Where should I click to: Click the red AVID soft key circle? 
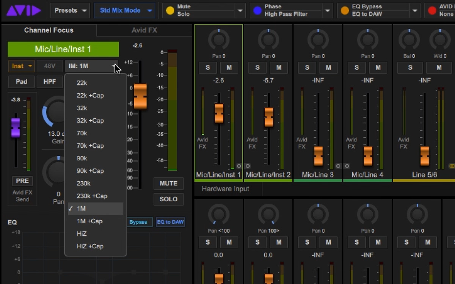432,11
